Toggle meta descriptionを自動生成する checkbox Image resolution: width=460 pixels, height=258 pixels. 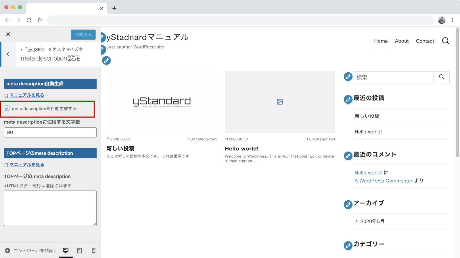click(x=7, y=108)
